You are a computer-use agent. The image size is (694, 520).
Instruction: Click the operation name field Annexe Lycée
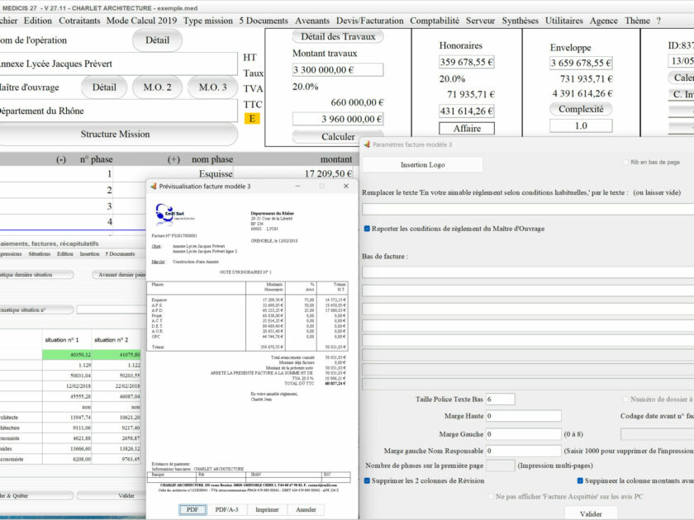click(117, 64)
